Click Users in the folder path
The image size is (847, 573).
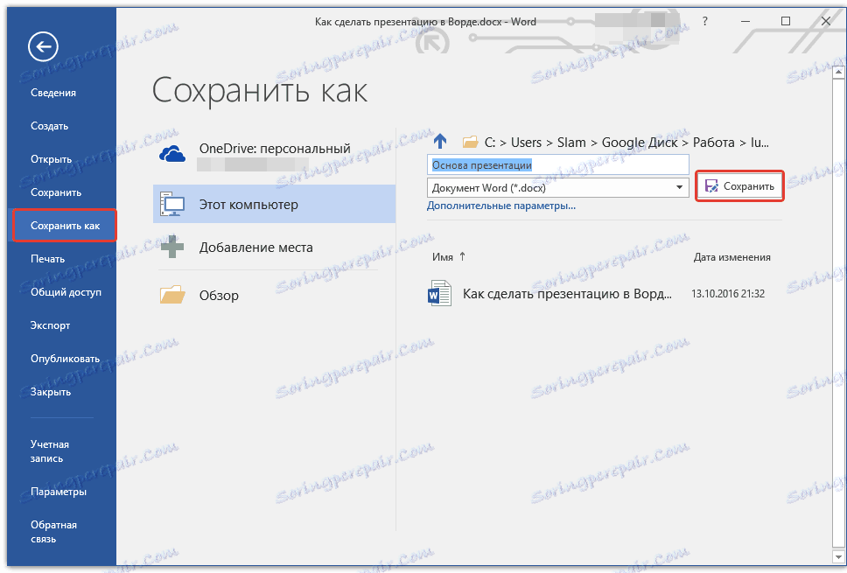[526, 142]
